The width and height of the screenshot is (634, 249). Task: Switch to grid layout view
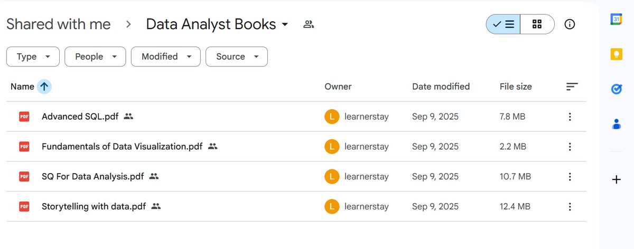pyautogui.click(x=537, y=24)
